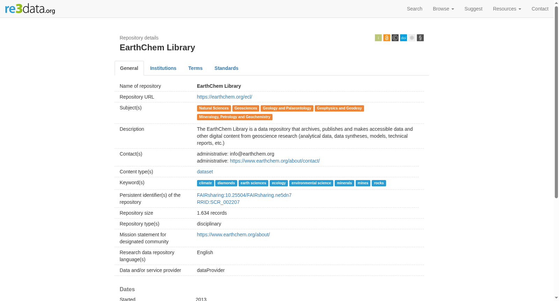This screenshot has height=301, width=559.
Task: Open the Browse dropdown menu
Action: click(x=443, y=9)
